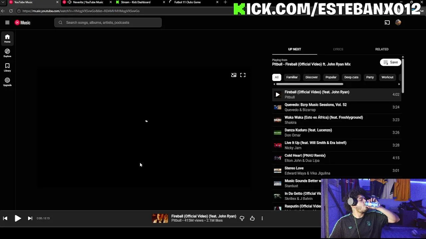The width and height of the screenshot is (426, 239).
Task: Click Nicky Jam artist name
Action: [293, 148]
